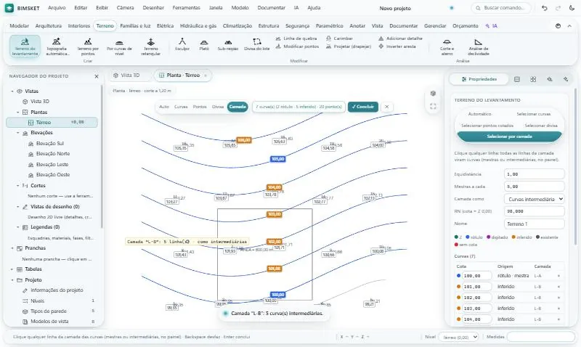Click the Concluir button
The width and height of the screenshot is (581, 347).
tap(362, 107)
